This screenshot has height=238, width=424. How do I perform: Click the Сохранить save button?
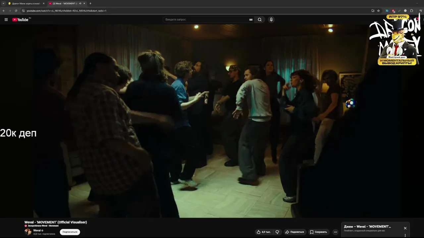318,232
